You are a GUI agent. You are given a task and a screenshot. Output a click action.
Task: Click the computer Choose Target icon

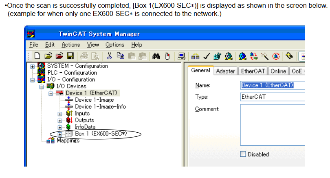pos(181,56)
